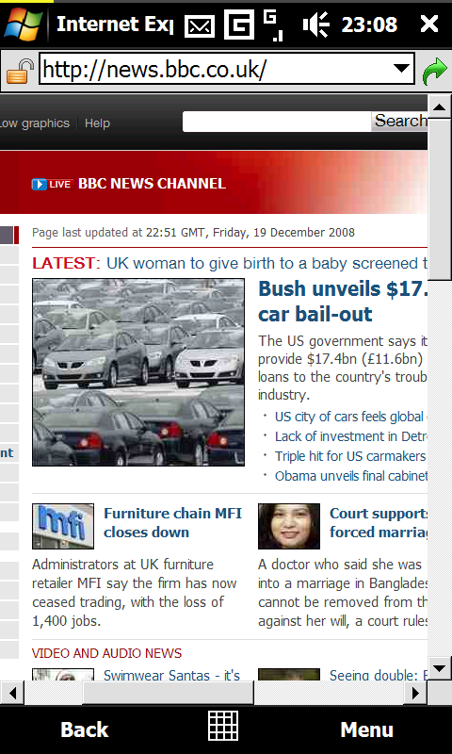Viewport: 452px width, 754px height.
Task: Click the vertical scrollbar down arrow
Action: click(440, 668)
